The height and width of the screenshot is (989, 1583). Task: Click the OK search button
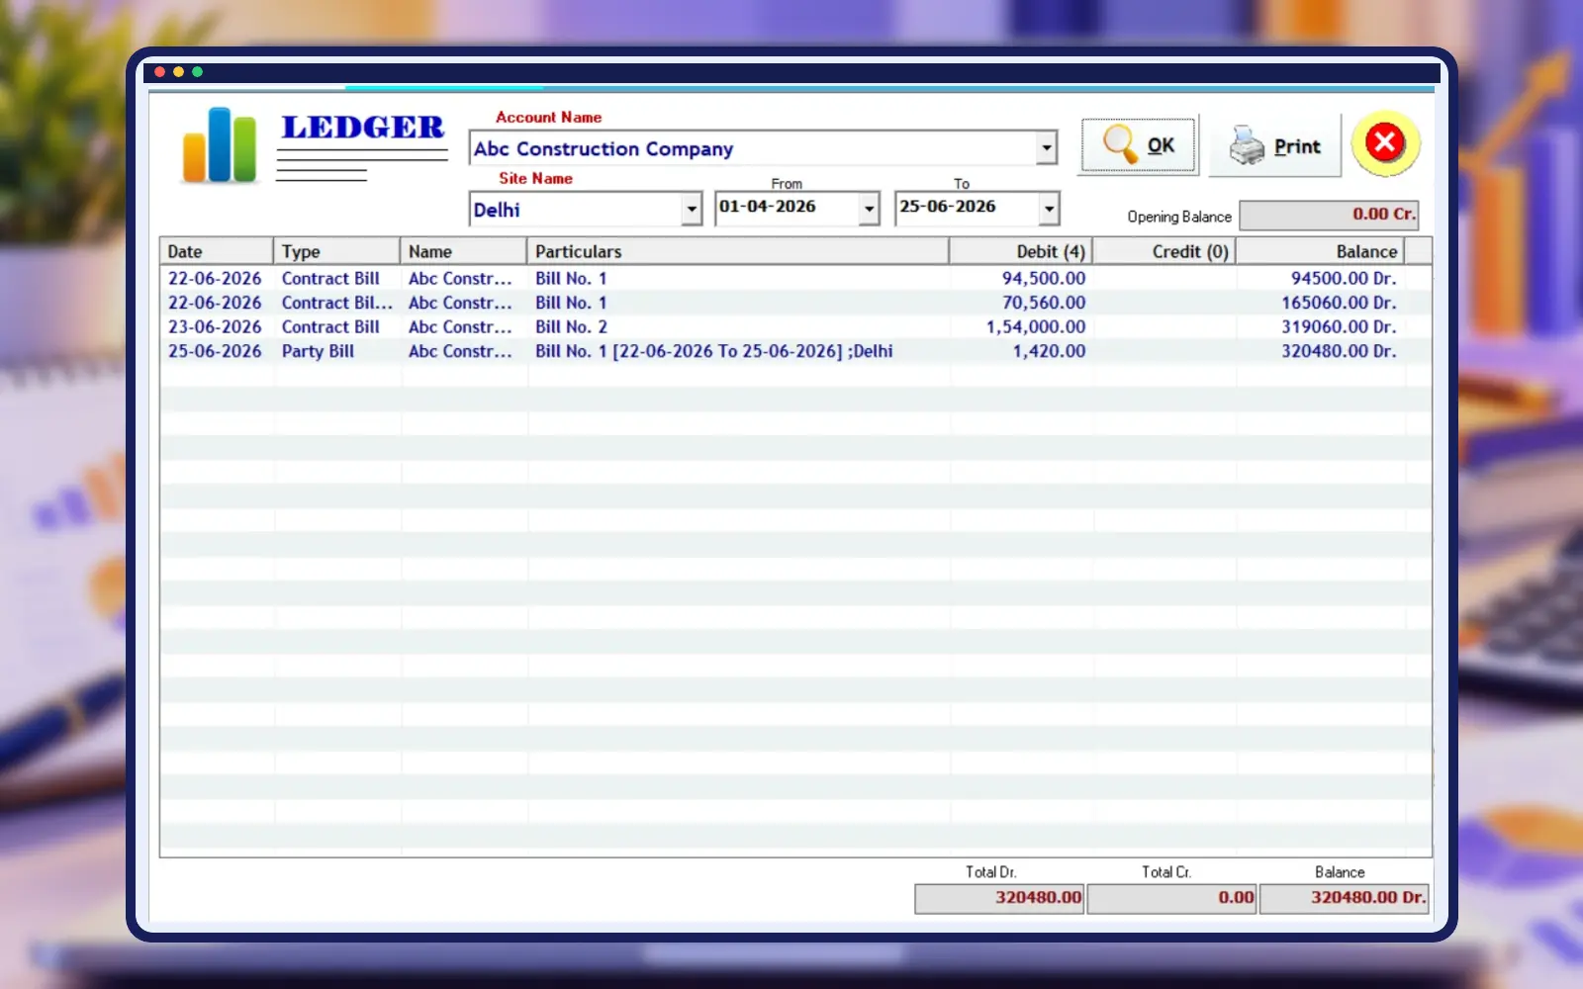coord(1139,145)
